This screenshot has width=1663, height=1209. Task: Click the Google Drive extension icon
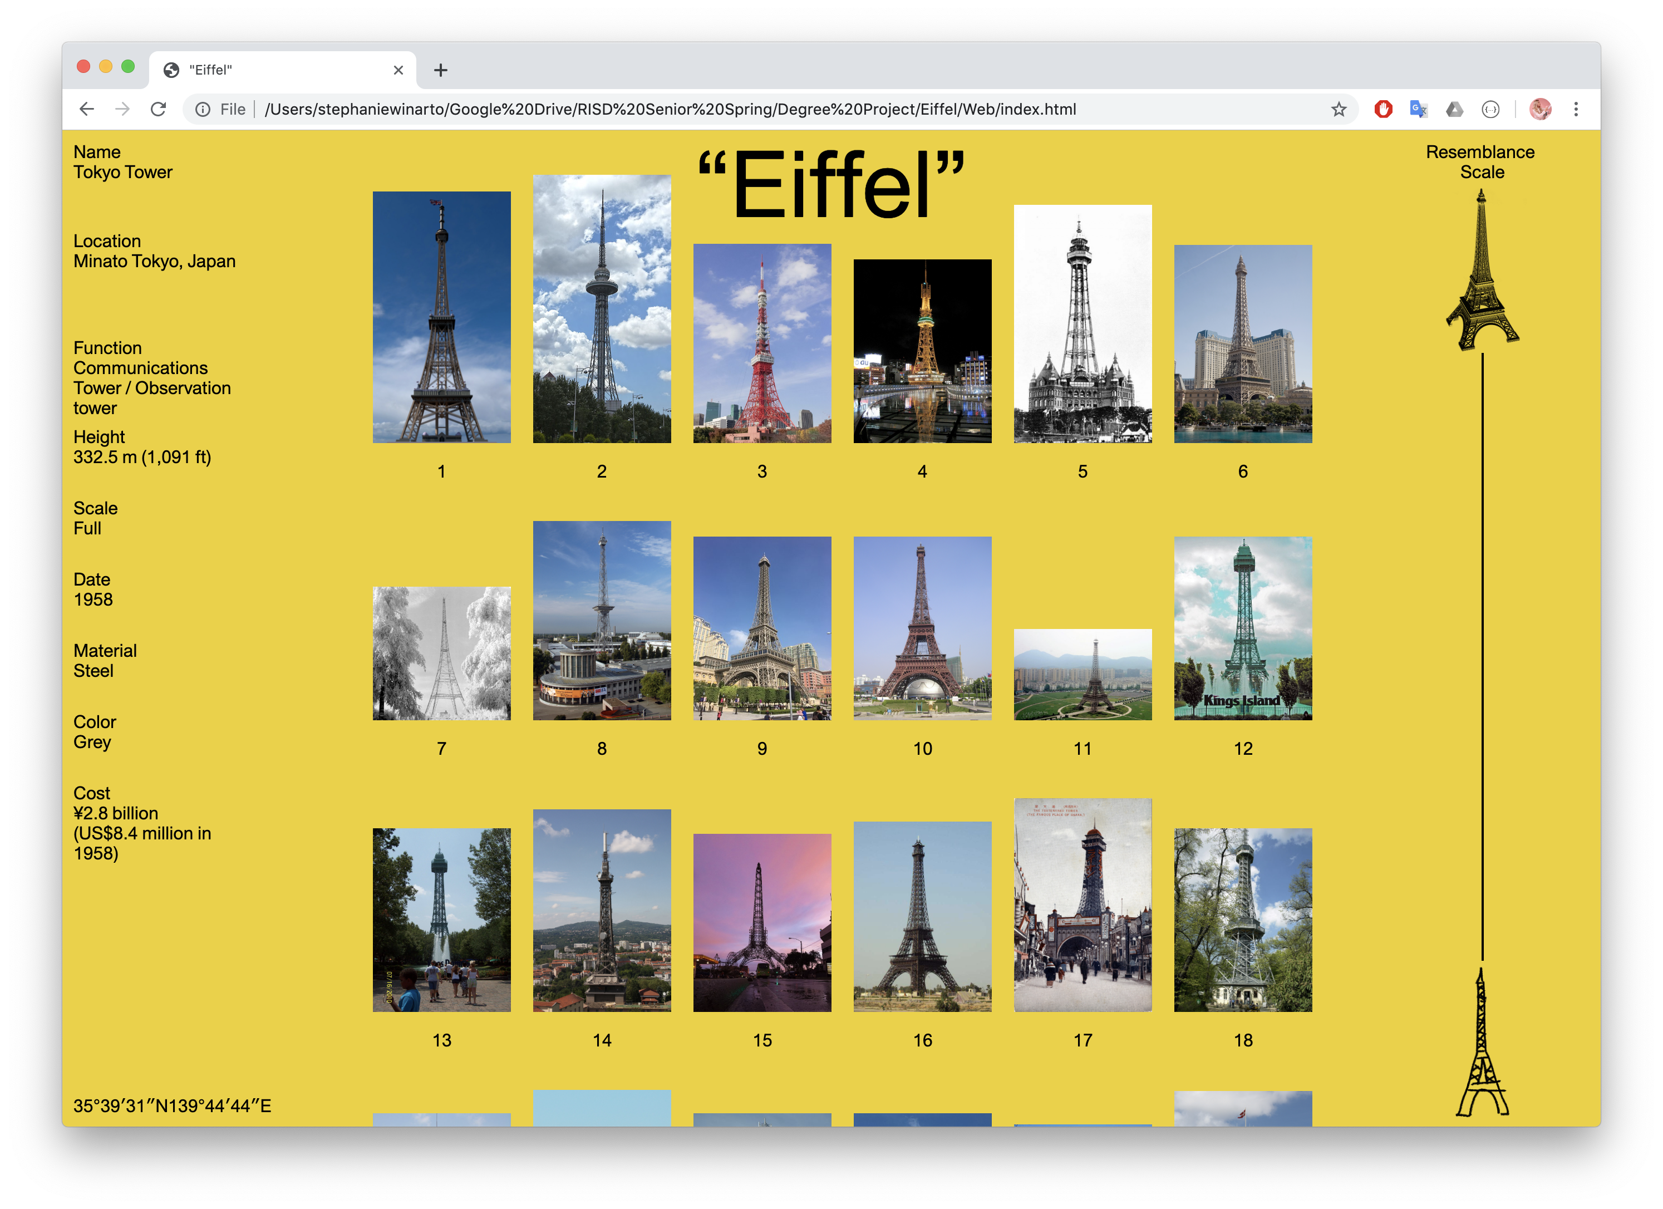[1455, 109]
